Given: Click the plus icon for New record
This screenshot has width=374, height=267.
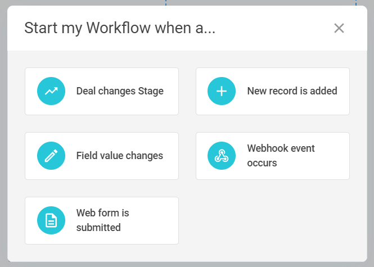Looking at the screenshot, I should (222, 91).
